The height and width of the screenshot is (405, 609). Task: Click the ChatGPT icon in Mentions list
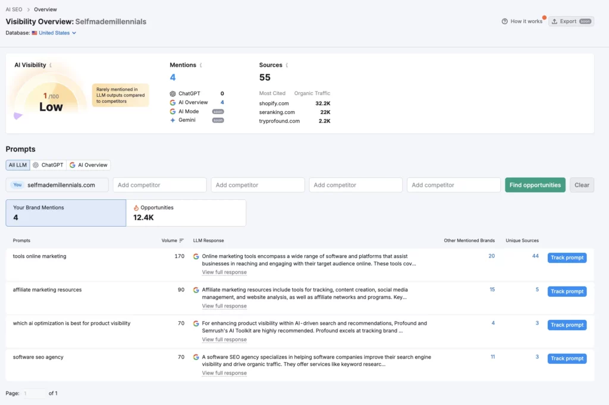point(172,93)
